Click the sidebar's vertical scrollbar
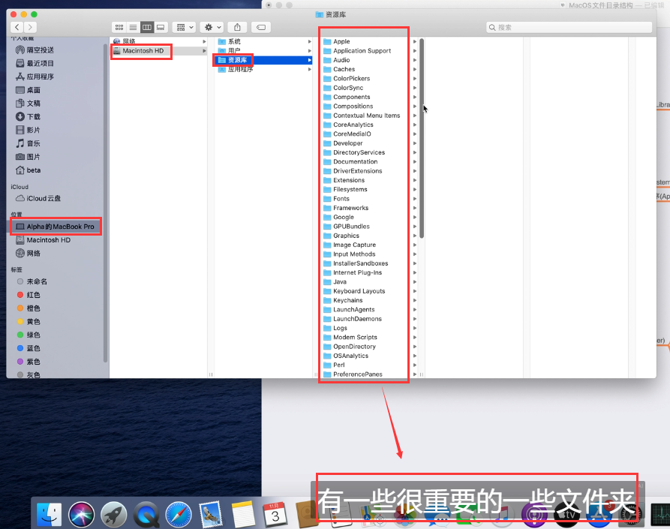The width and height of the screenshot is (670, 529). coord(105,203)
